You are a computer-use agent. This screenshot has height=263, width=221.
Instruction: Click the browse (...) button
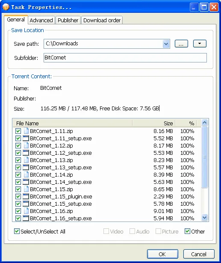click(x=181, y=44)
